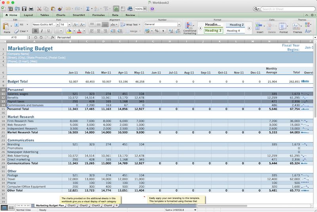Open the zoom percentage dropdown
This screenshot has width=317, height=212.
pos(145,9)
